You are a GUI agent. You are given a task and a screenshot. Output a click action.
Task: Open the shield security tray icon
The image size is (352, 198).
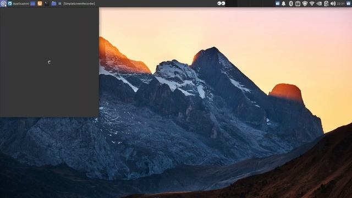pos(305,4)
